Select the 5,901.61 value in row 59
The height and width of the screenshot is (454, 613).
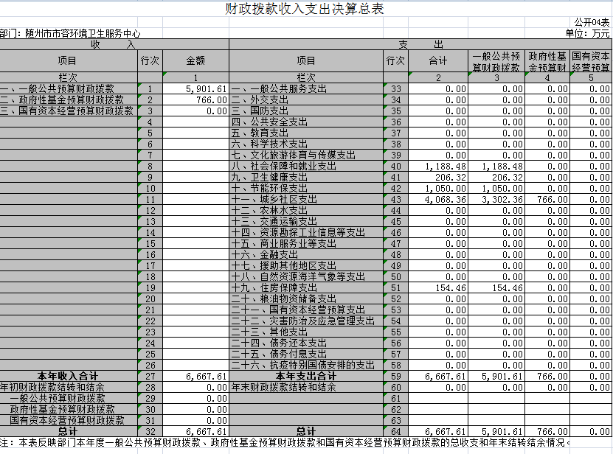[496, 377]
